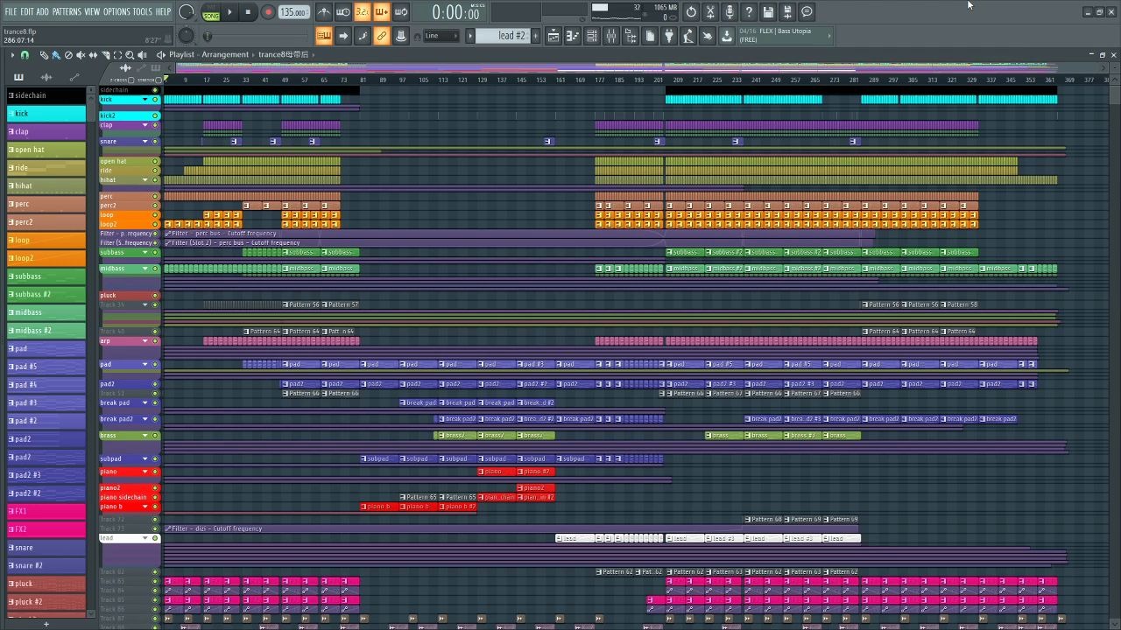Screen dimensions: 1121x630
Task: Select the open hat pattern in picker
Action: coord(46,150)
